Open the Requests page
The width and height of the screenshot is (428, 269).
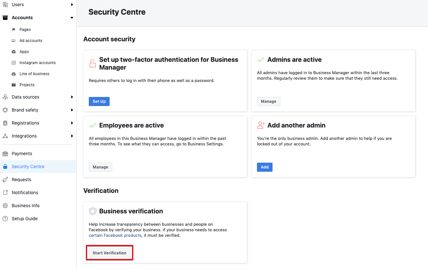[x=21, y=180]
